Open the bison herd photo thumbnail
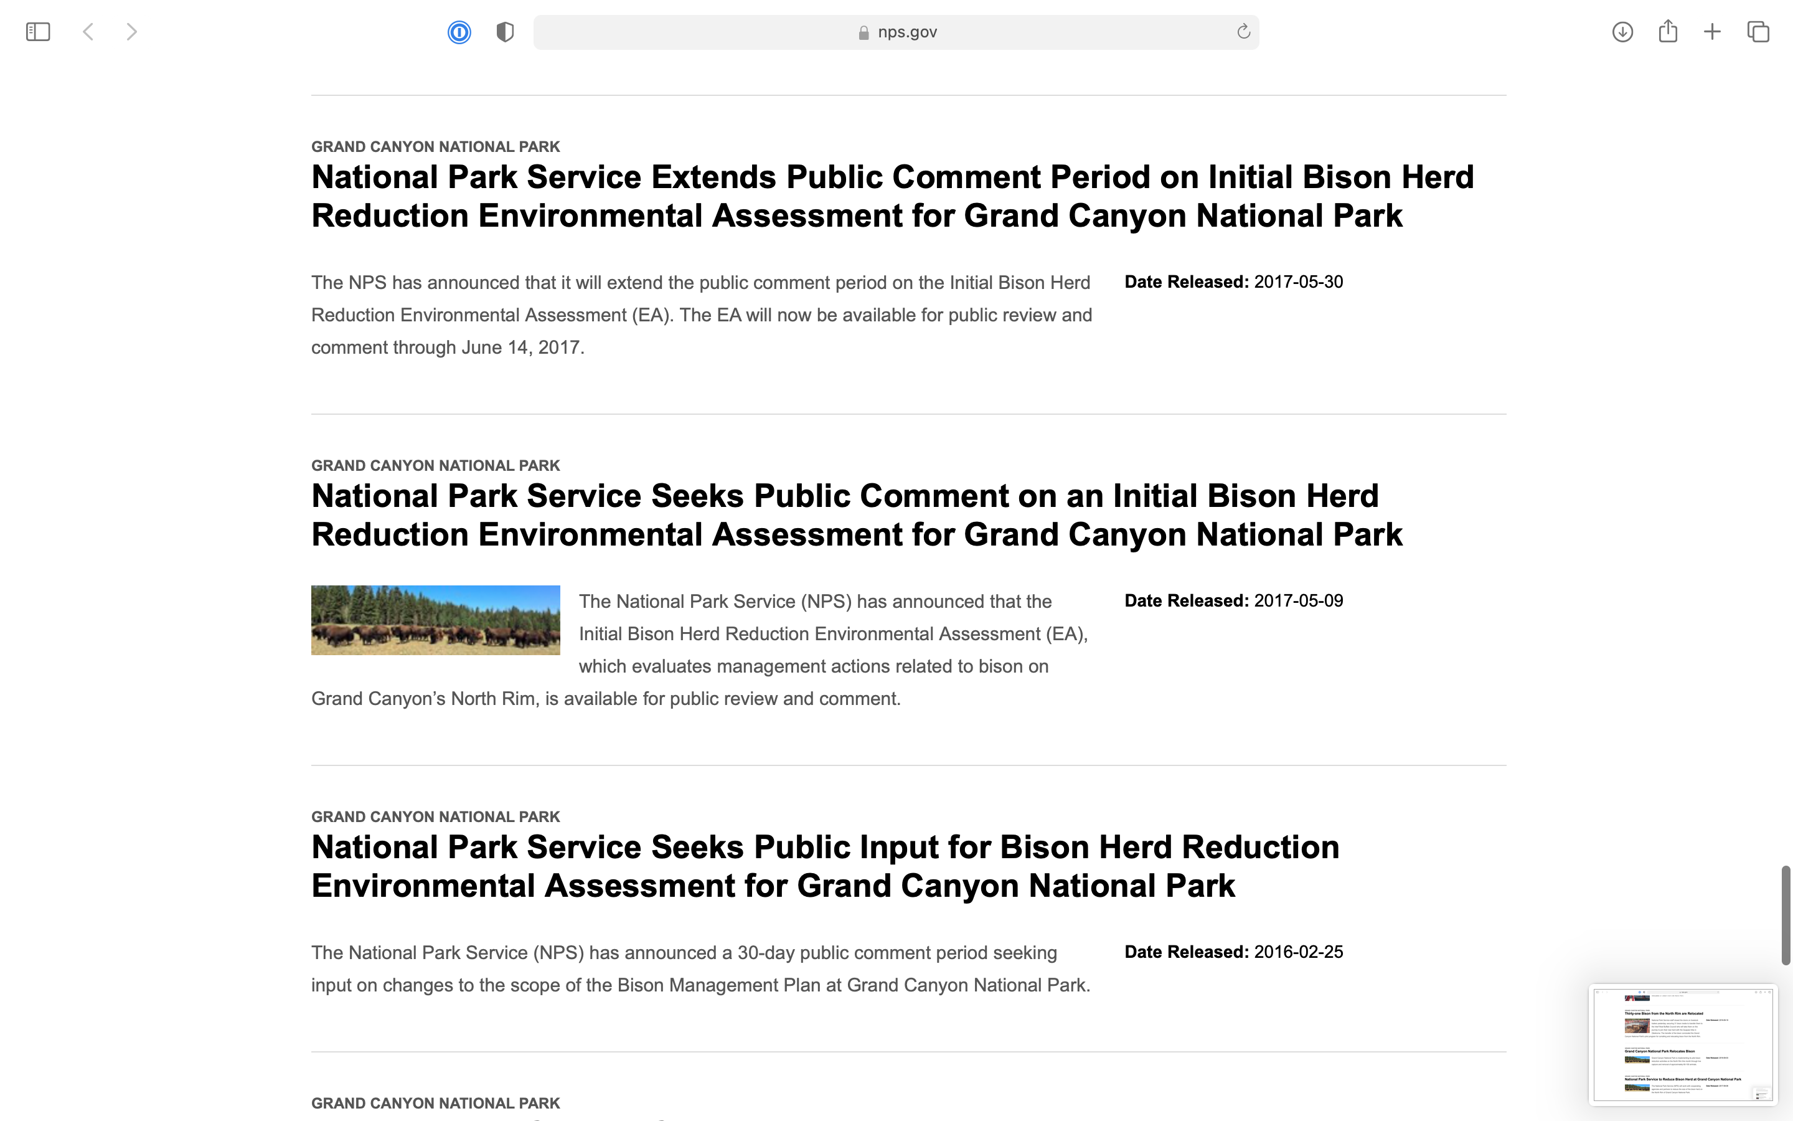 coord(436,620)
